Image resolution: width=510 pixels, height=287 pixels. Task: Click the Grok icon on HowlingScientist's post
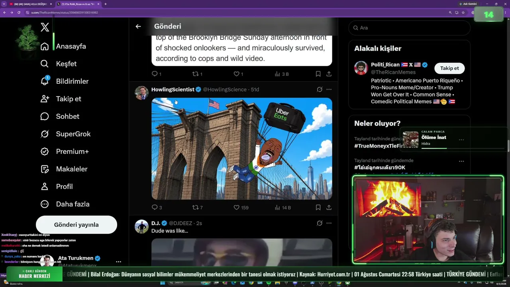point(320,89)
